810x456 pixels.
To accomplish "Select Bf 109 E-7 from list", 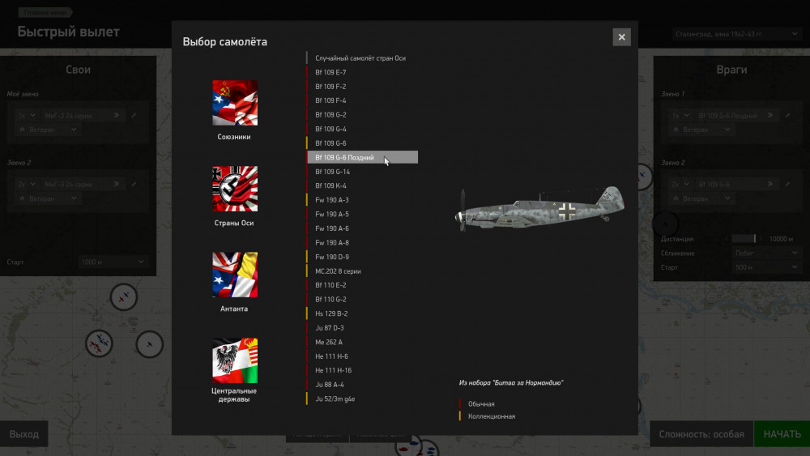I will pos(362,72).
